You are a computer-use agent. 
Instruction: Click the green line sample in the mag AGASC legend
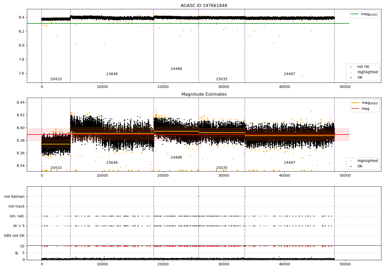(x=354, y=14)
